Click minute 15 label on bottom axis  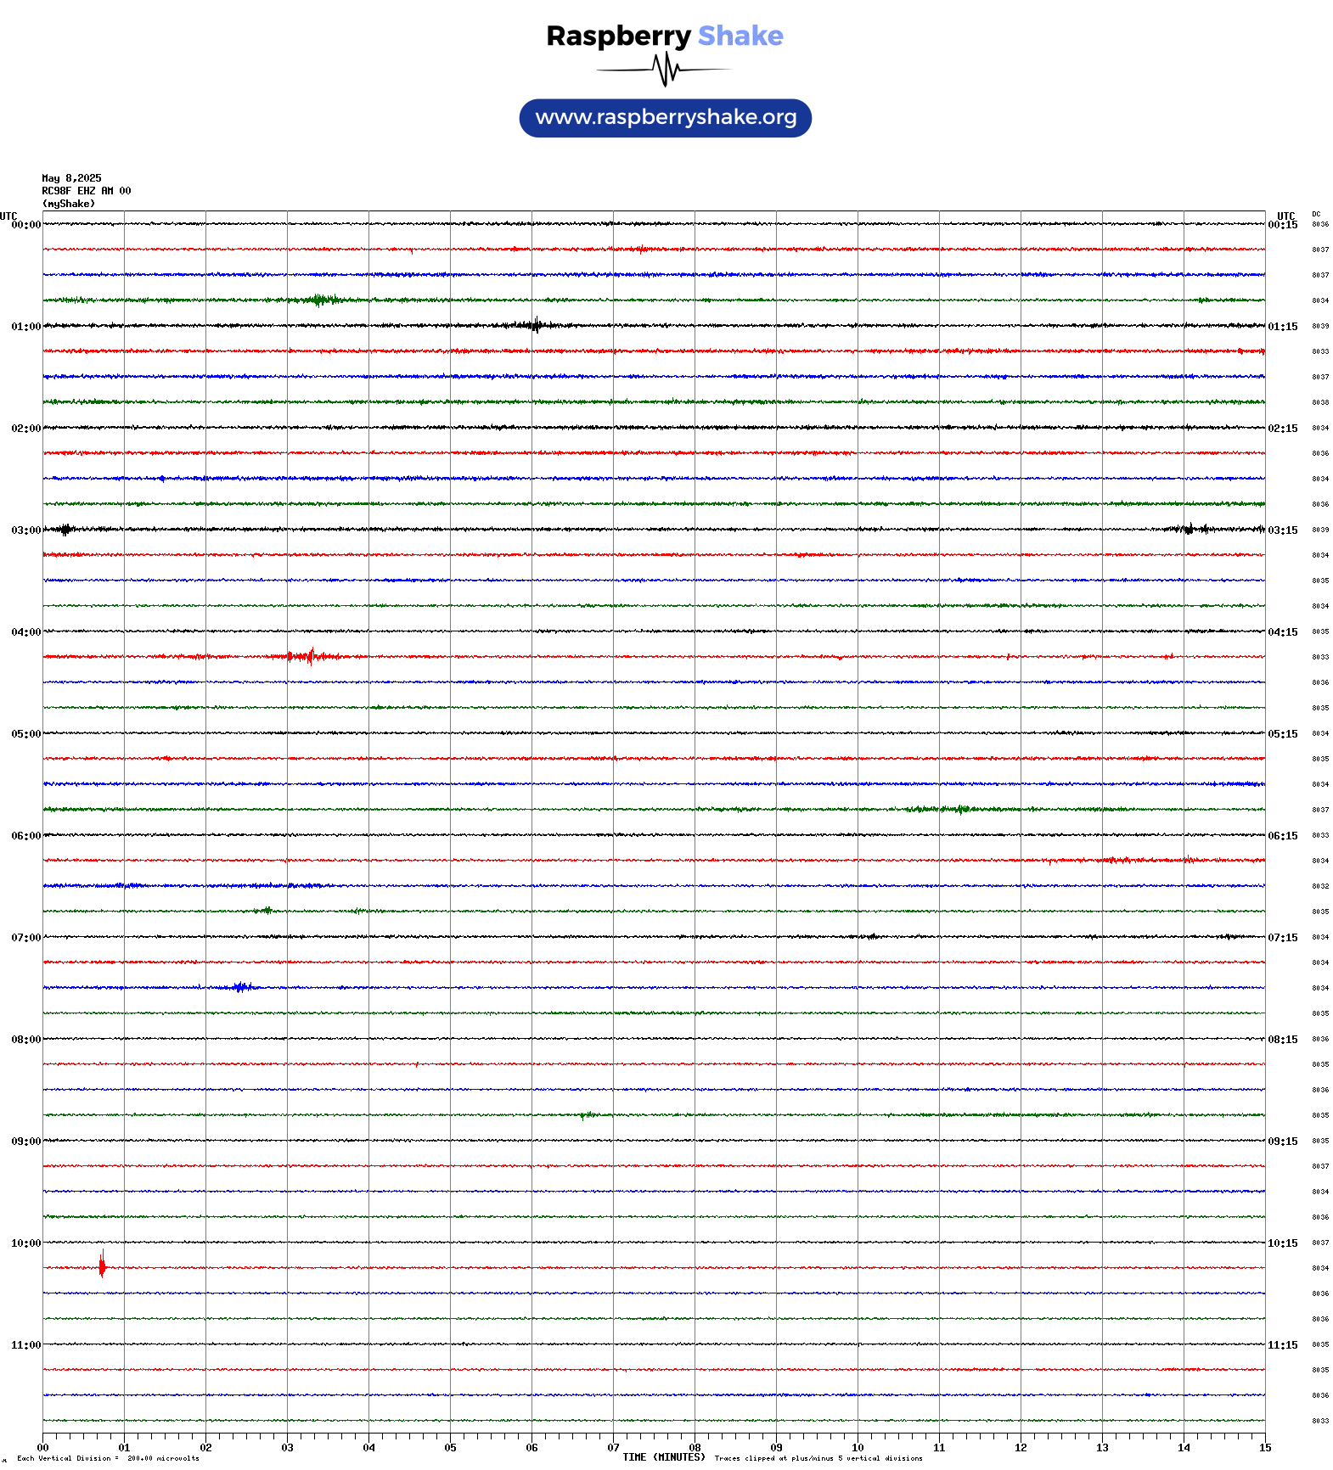pos(1265,1448)
